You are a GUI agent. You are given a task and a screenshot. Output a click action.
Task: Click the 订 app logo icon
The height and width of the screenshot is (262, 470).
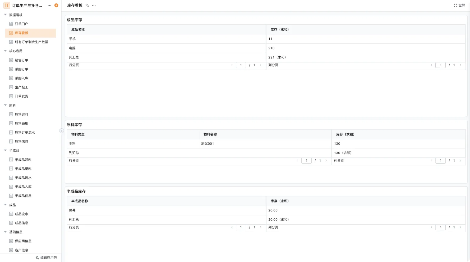(x=7, y=5)
